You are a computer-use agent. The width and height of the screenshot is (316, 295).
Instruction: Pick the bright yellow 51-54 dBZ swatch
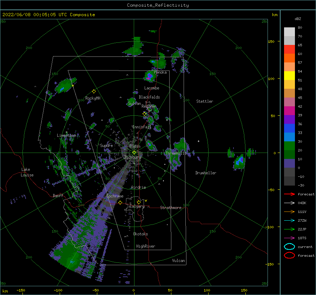(x=289, y=75)
